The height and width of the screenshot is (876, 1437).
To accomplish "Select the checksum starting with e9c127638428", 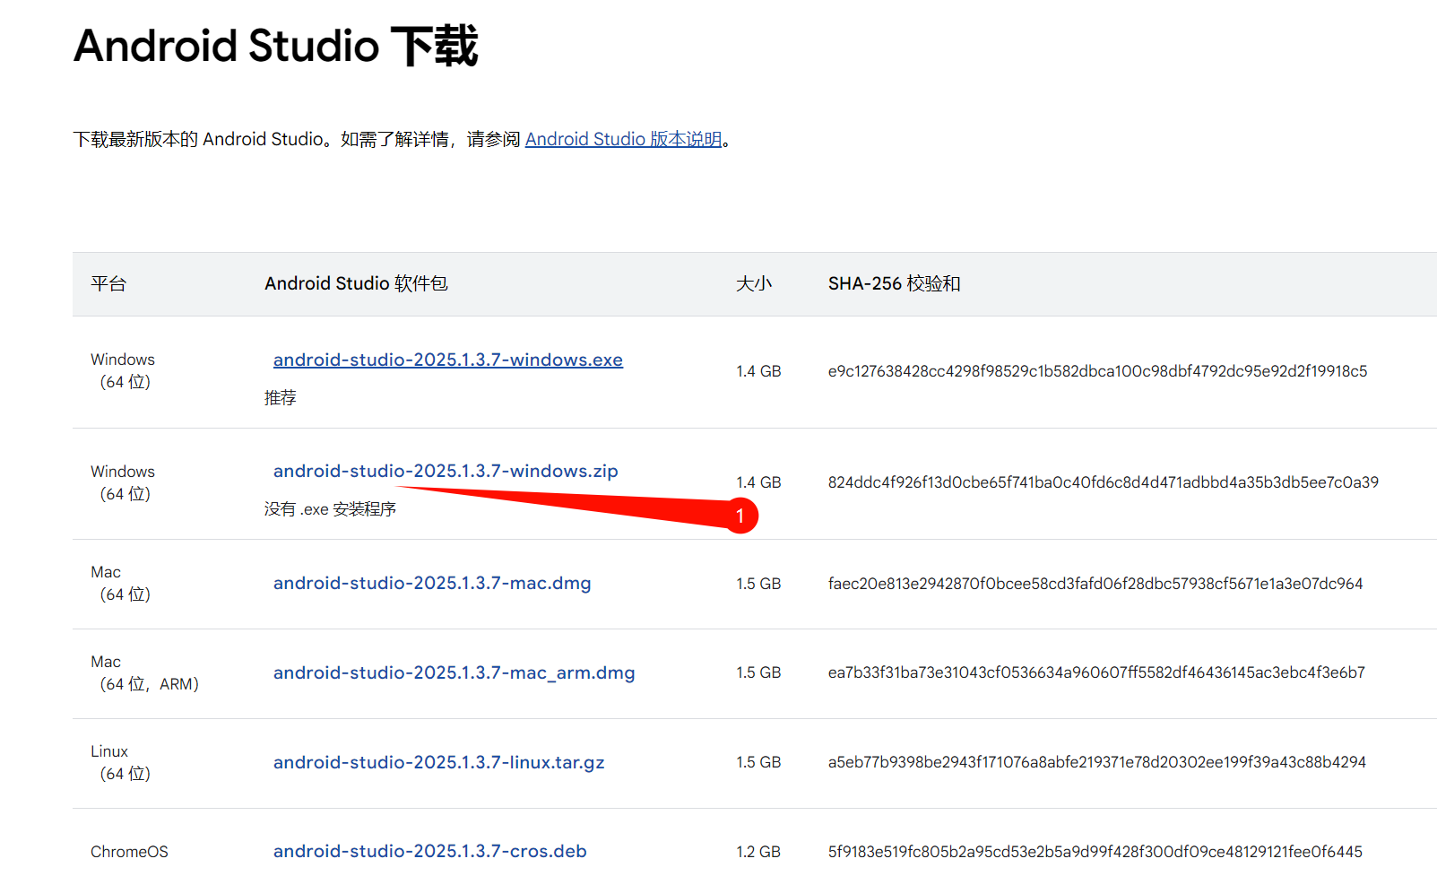I will (x=1097, y=371).
